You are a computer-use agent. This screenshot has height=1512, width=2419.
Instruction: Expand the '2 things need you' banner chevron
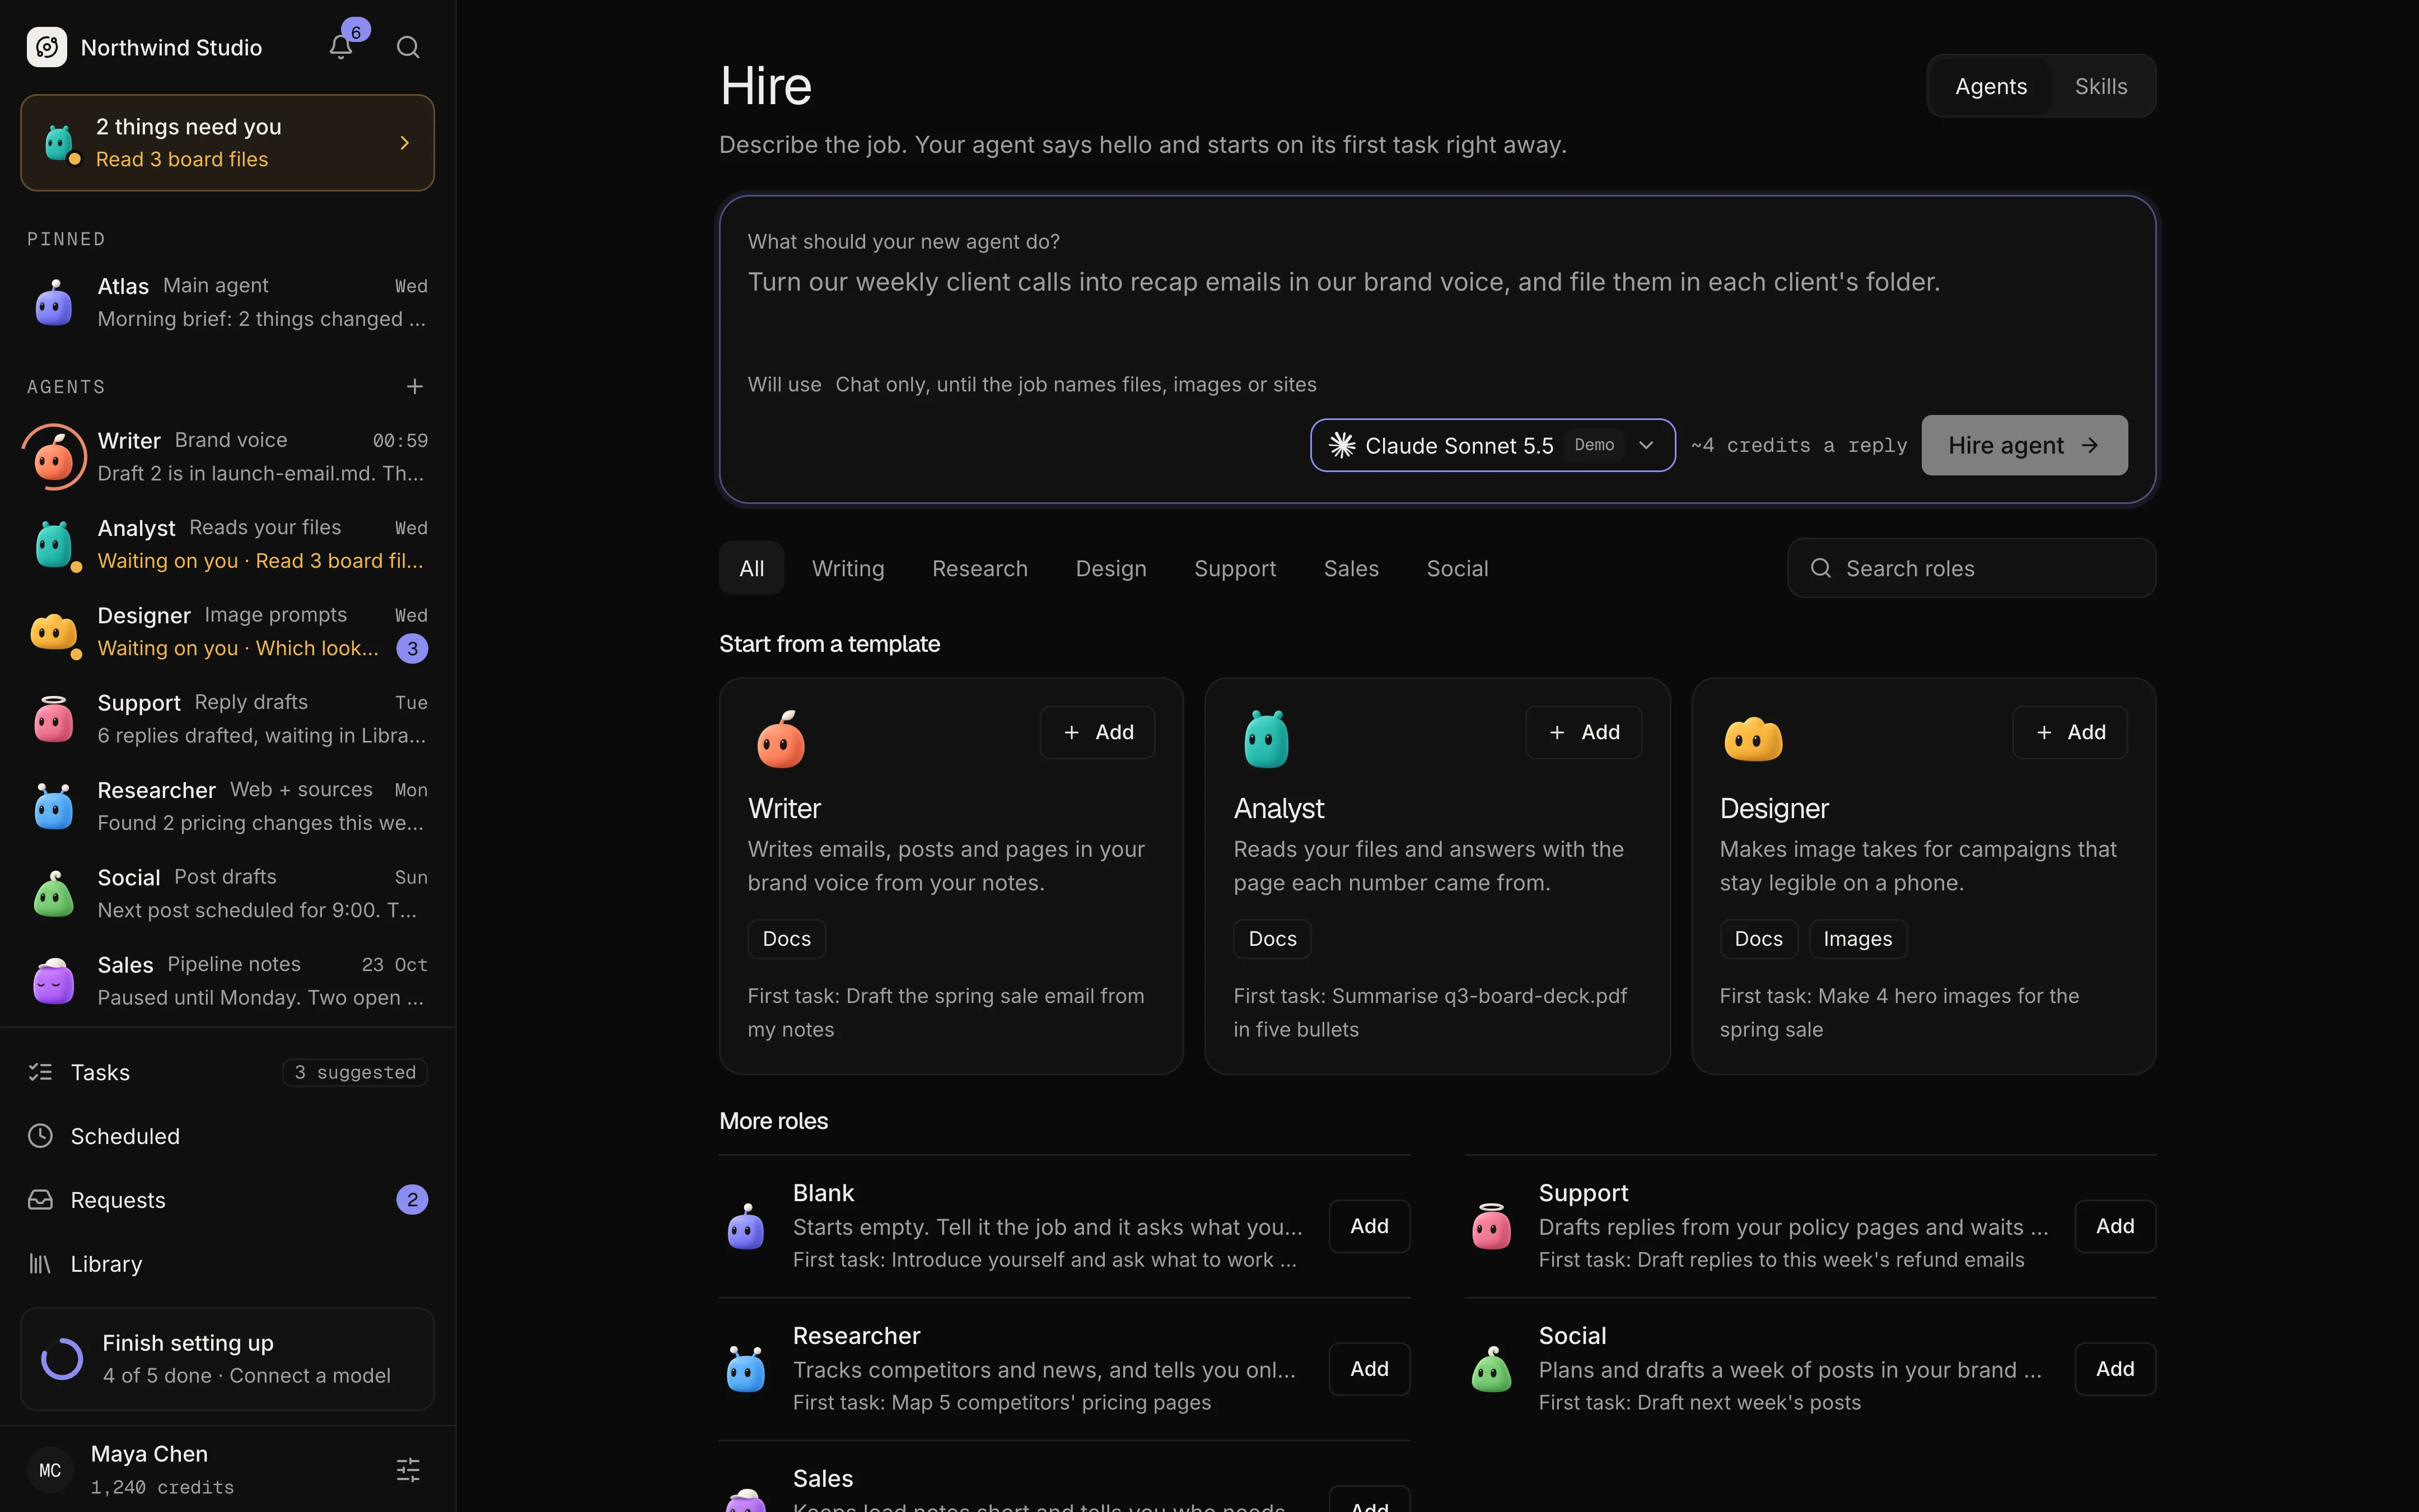point(405,143)
